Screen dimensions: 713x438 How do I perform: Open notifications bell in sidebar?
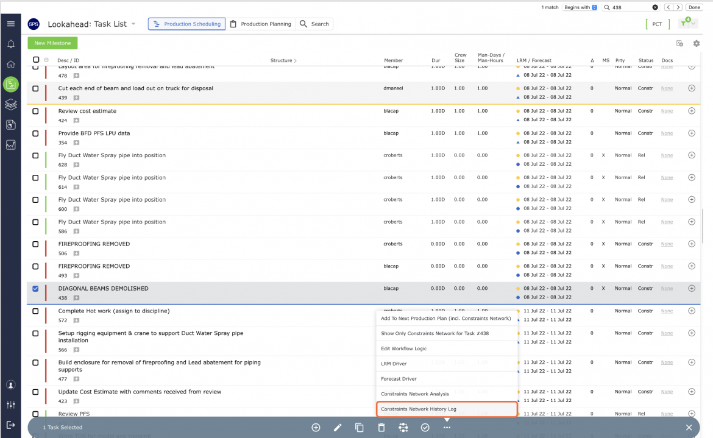(11, 44)
